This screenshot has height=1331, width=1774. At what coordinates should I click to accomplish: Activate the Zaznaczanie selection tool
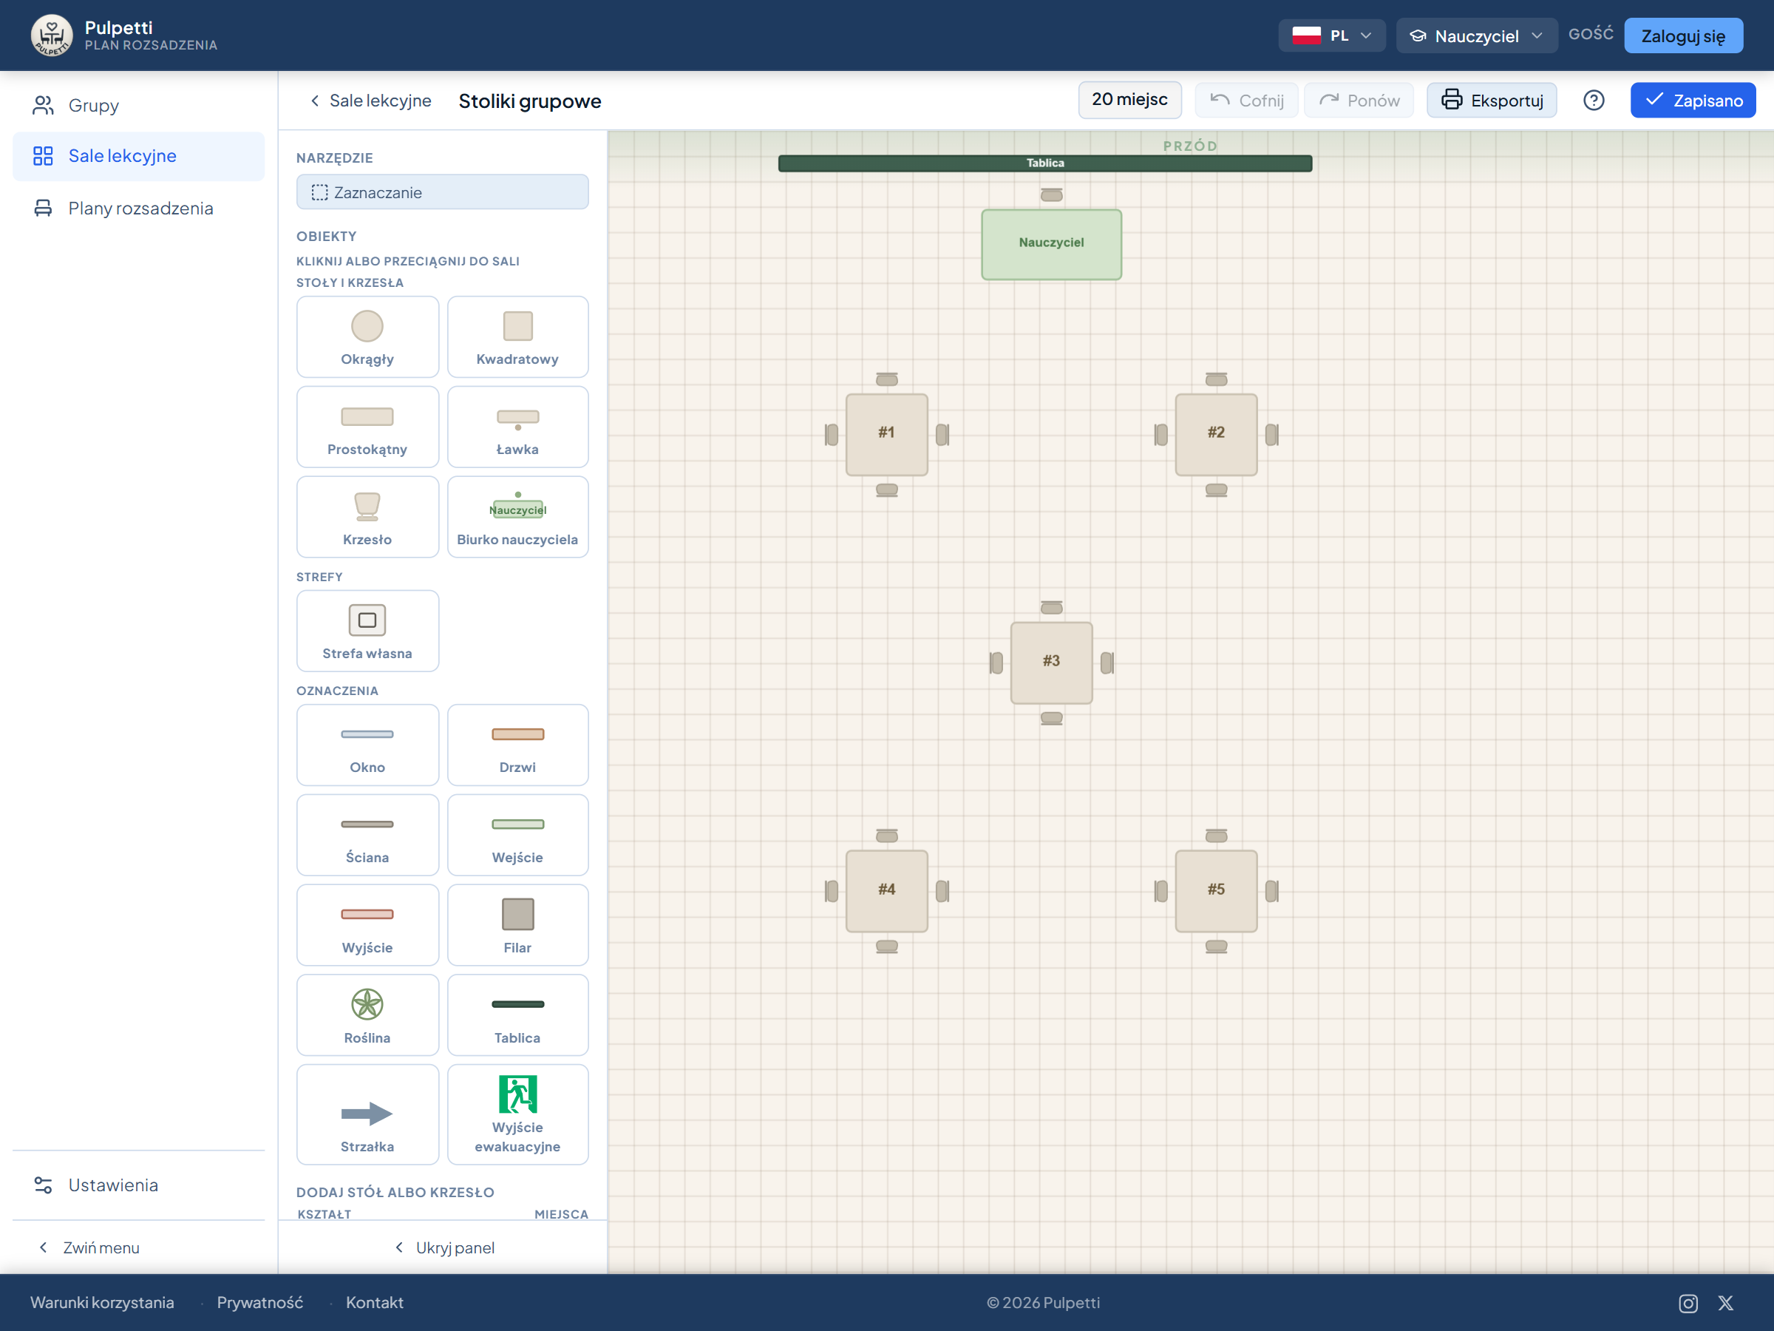pos(443,192)
